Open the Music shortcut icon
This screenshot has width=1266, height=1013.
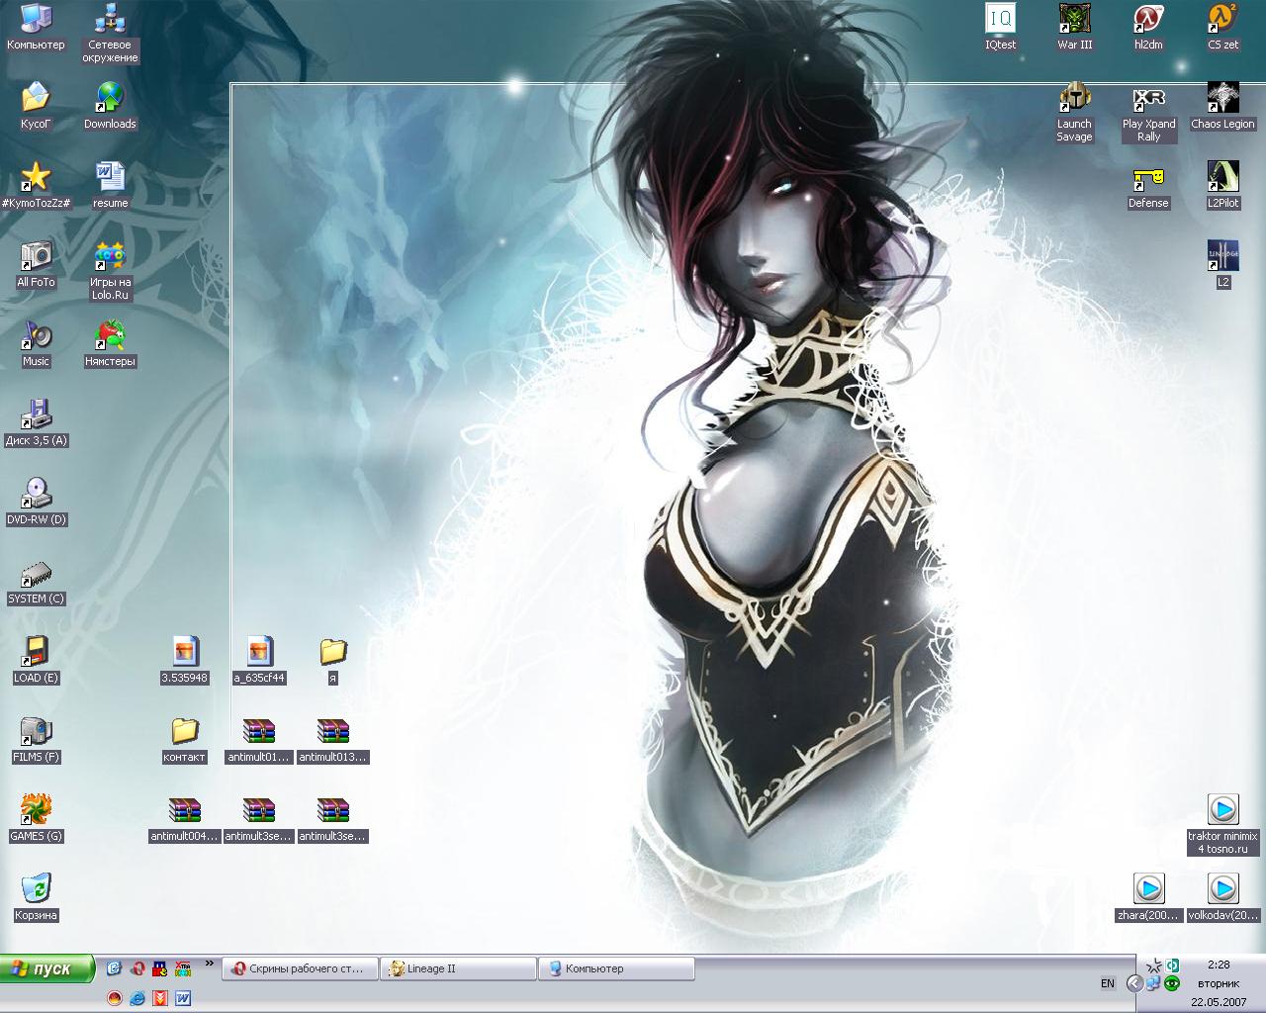pos(36,343)
